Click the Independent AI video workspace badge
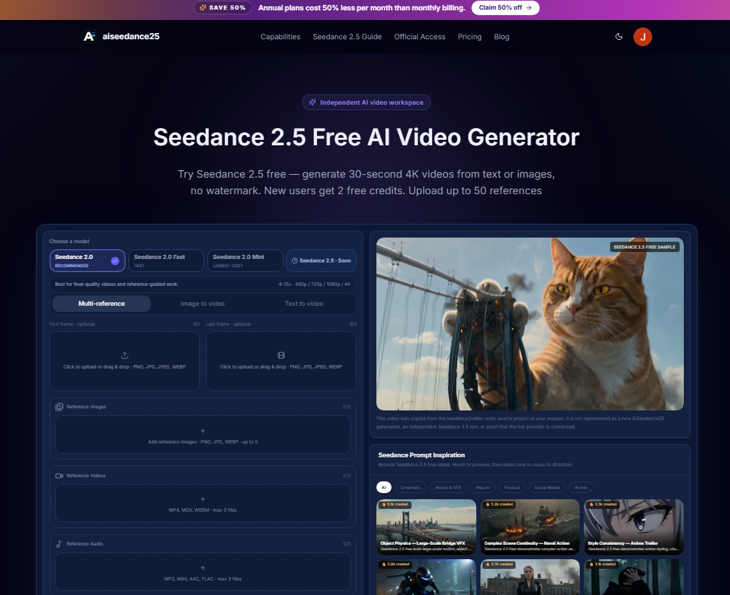The image size is (730, 595). pyautogui.click(x=367, y=103)
